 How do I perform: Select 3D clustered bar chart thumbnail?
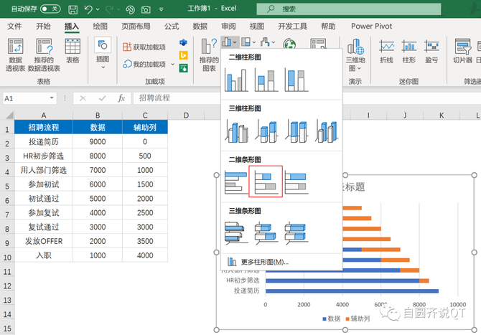click(x=236, y=234)
